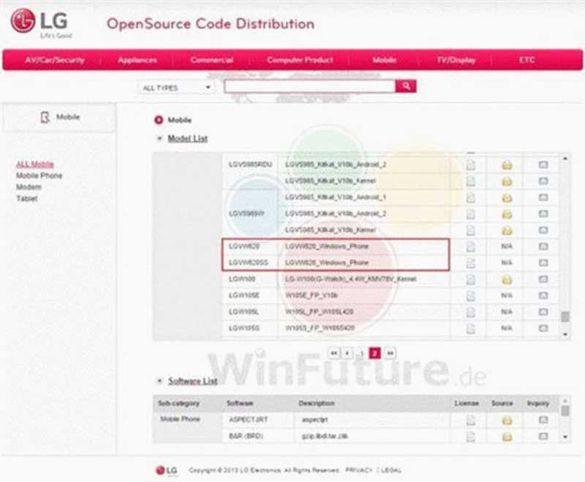Open inquiry icon for LGVW820SS row
This screenshot has height=482, width=585.
pyautogui.click(x=543, y=263)
